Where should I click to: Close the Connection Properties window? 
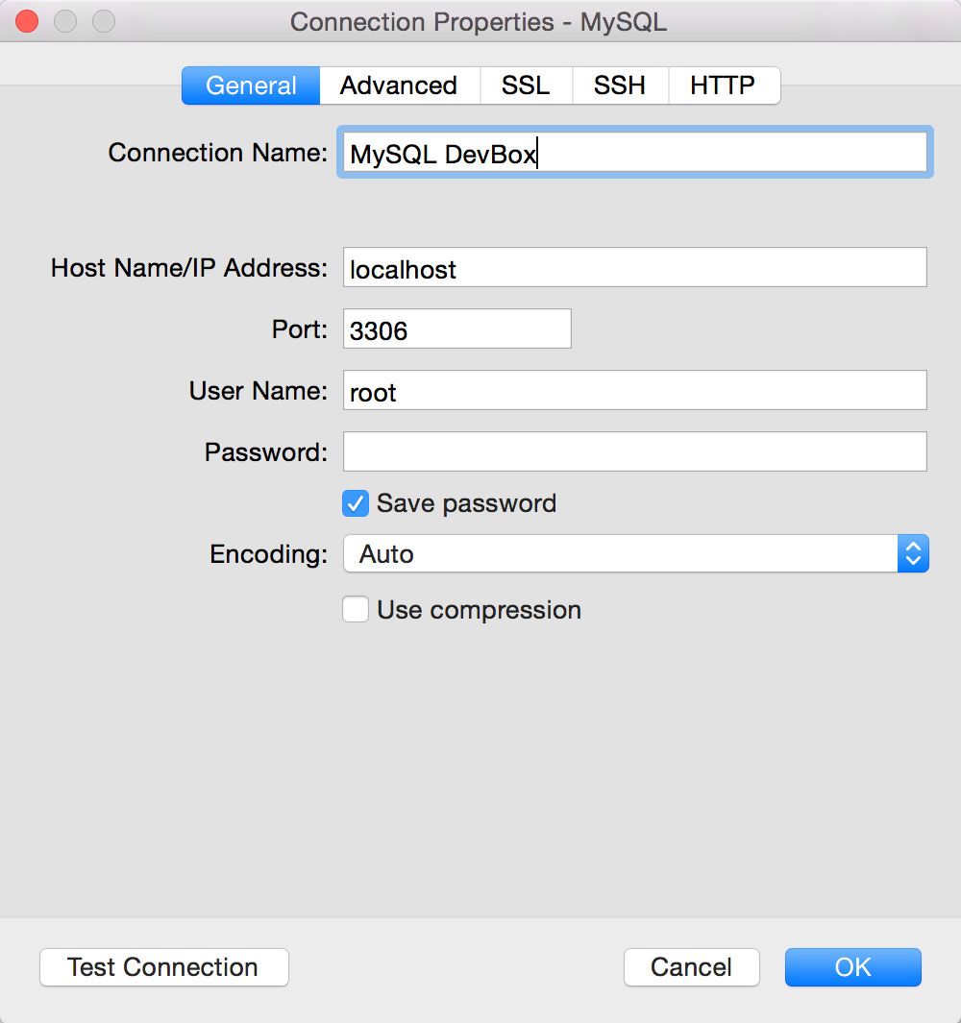click(x=27, y=21)
